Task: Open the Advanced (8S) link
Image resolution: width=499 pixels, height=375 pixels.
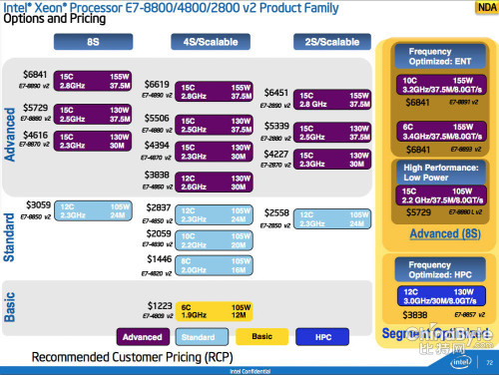Action: click(x=445, y=233)
